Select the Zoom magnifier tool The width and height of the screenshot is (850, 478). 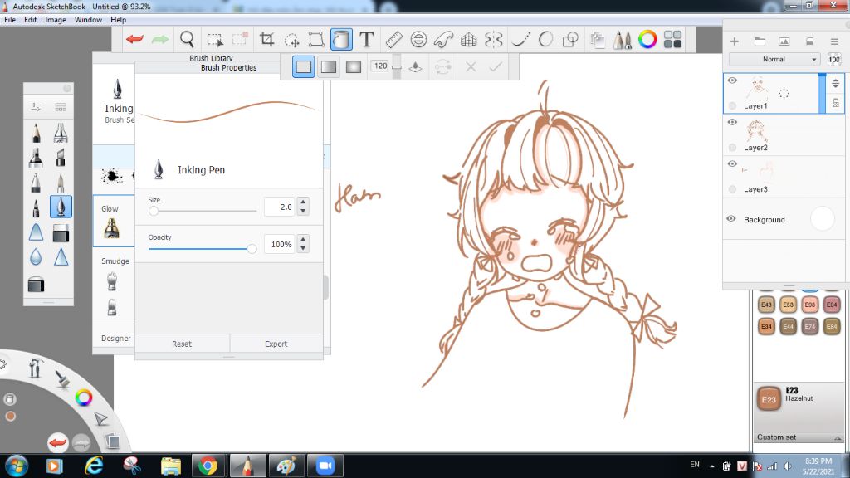(187, 39)
